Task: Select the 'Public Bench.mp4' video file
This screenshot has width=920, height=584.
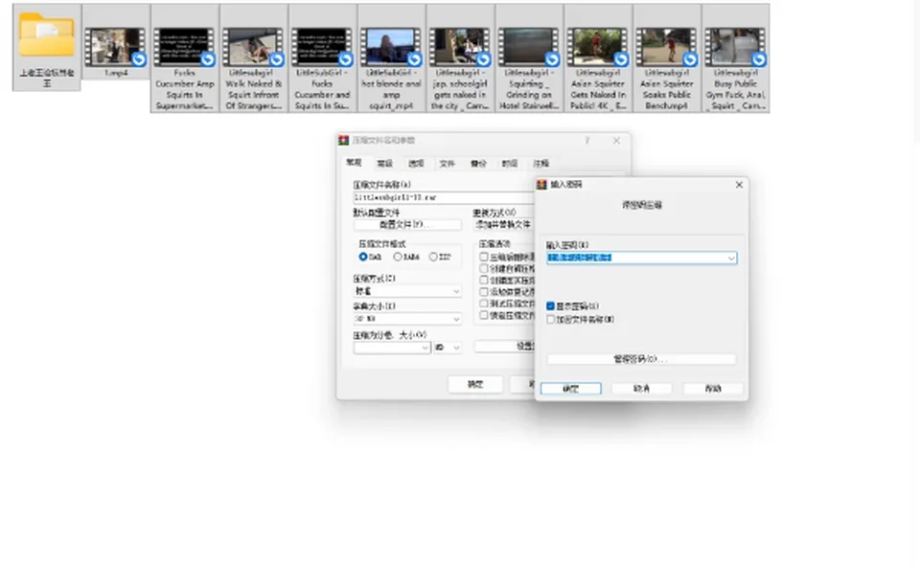Action: point(667,58)
